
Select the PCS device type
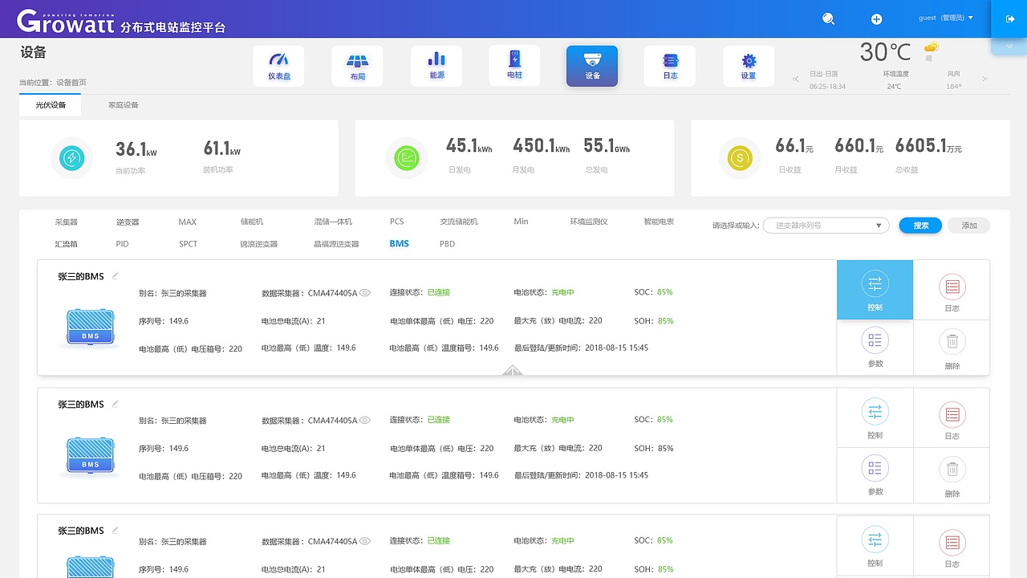(397, 222)
